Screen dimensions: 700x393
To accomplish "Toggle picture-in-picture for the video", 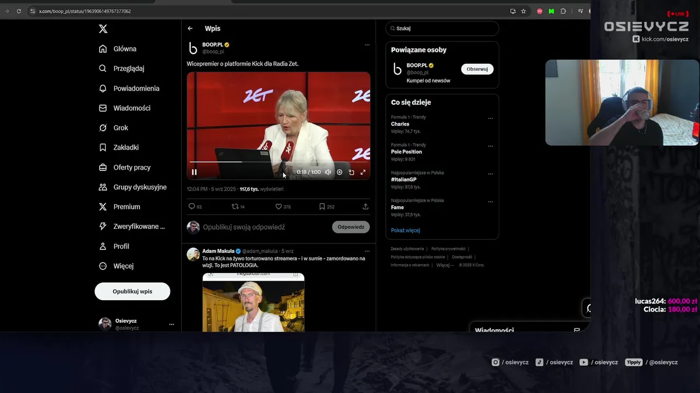I will [x=351, y=172].
